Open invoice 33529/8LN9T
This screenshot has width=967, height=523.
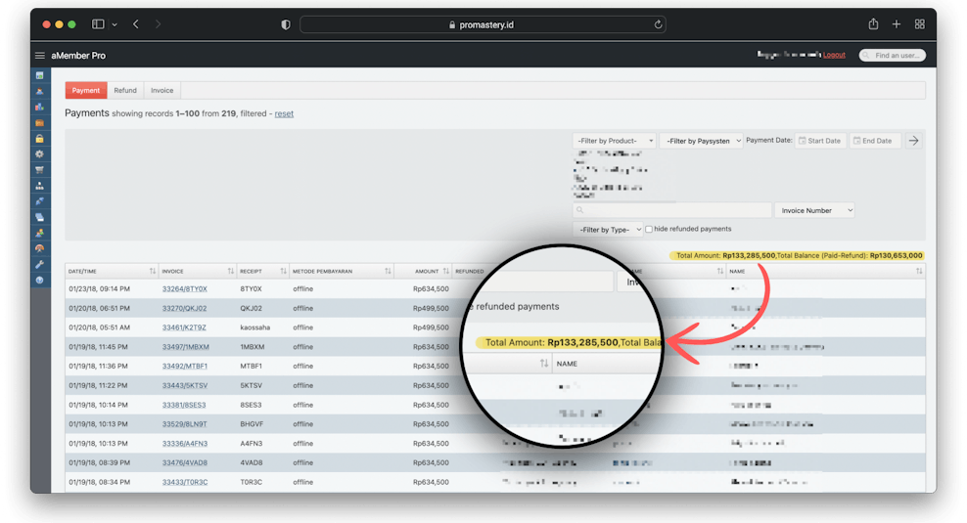pos(184,424)
